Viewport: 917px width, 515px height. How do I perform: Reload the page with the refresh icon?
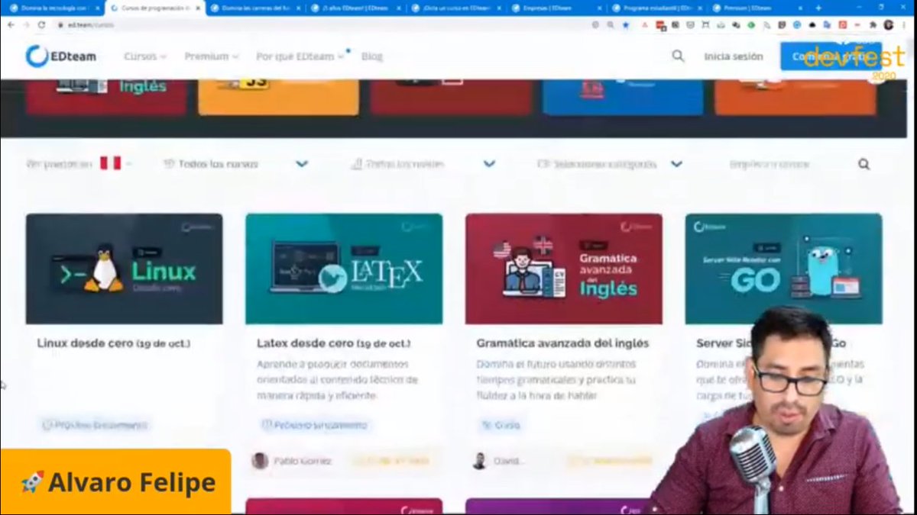[x=41, y=24]
